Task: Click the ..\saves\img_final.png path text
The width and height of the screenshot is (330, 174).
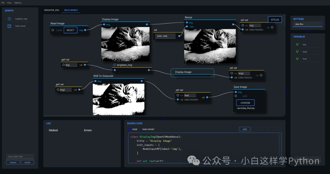Action: [x=245, y=108]
